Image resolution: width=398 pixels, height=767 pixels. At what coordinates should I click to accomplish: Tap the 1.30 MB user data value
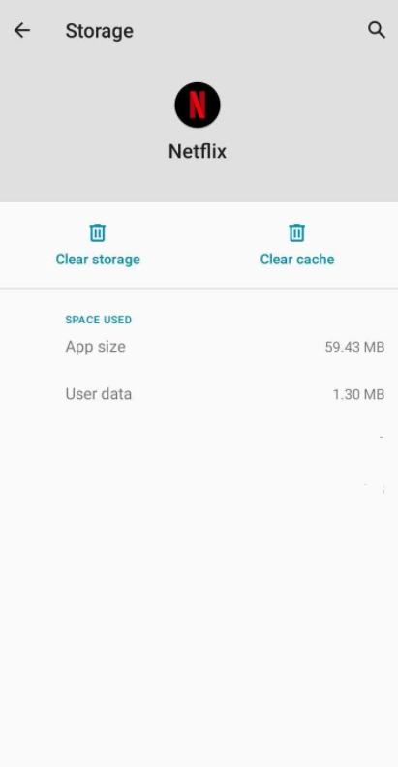click(x=359, y=394)
